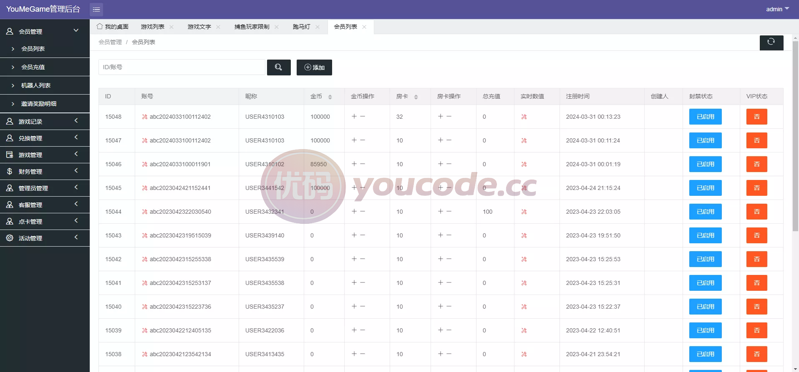799x372 pixels.
Task: Toggle 已启用 ban status for ID 15048
Action: [x=706, y=117]
